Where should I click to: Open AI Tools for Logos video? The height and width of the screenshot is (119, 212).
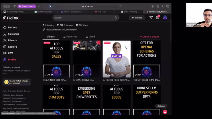(117, 100)
